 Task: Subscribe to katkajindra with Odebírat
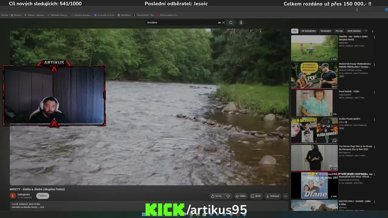tap(43, 196)
